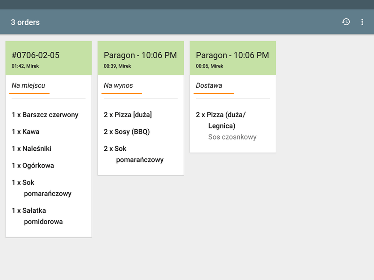This screenshot has width=374, height=280.
Task: Click the Na miejscu order type label
Action: pos(29,85)
